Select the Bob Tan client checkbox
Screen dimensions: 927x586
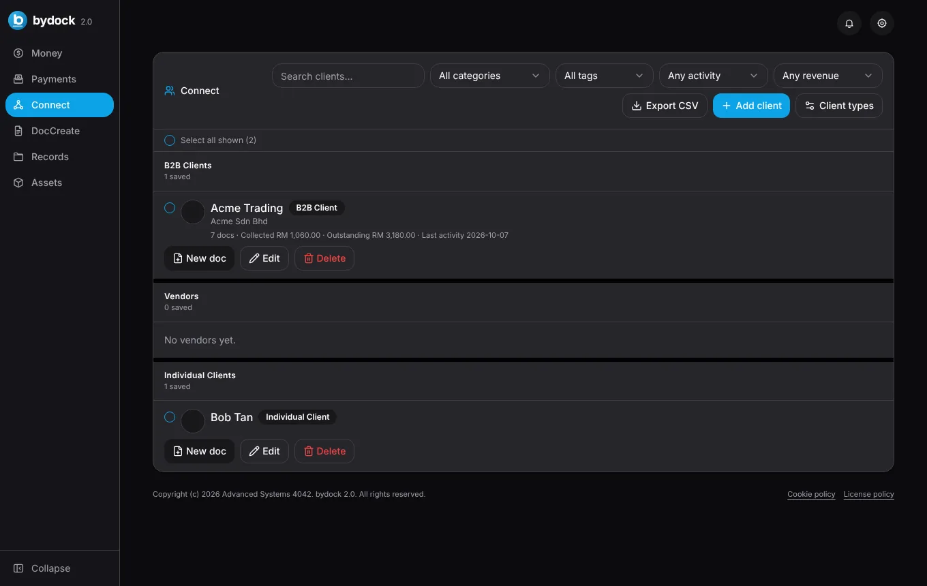coord(170,417)
